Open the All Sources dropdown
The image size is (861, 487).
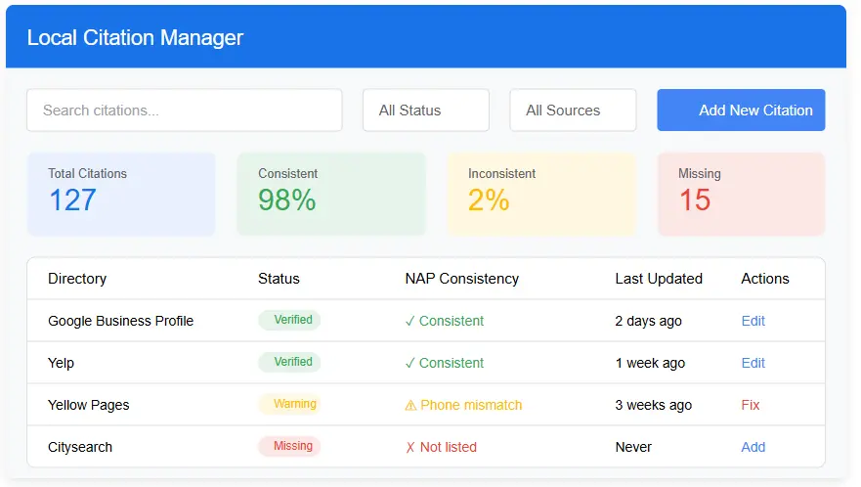(x=573, y=110)
